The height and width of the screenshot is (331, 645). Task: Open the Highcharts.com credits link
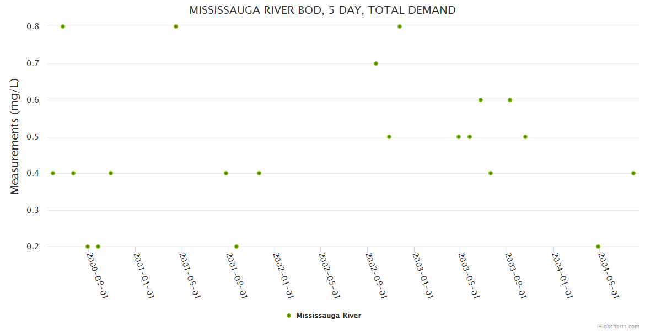click(619, 326)
